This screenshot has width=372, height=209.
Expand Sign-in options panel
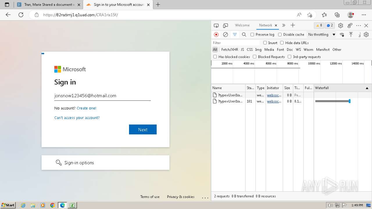(x=105, y=163)
